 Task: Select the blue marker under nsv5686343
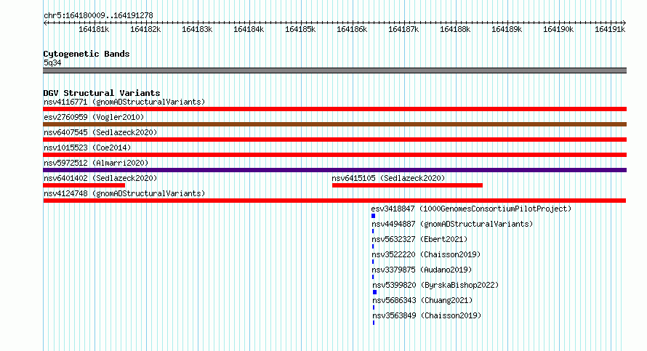(374, 307)
